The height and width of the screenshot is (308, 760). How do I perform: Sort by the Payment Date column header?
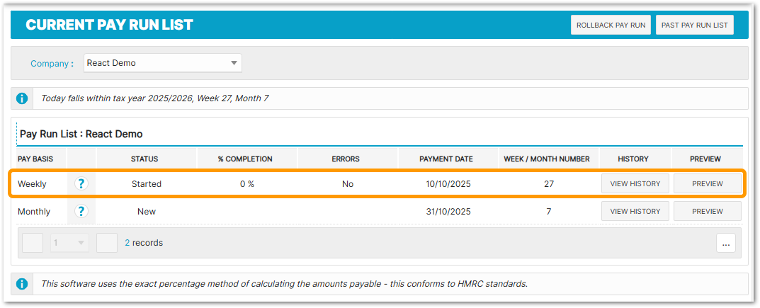(446, 159)
